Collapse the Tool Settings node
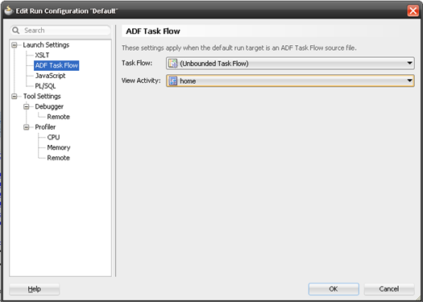The image size is (423, 302). point(15,97)
